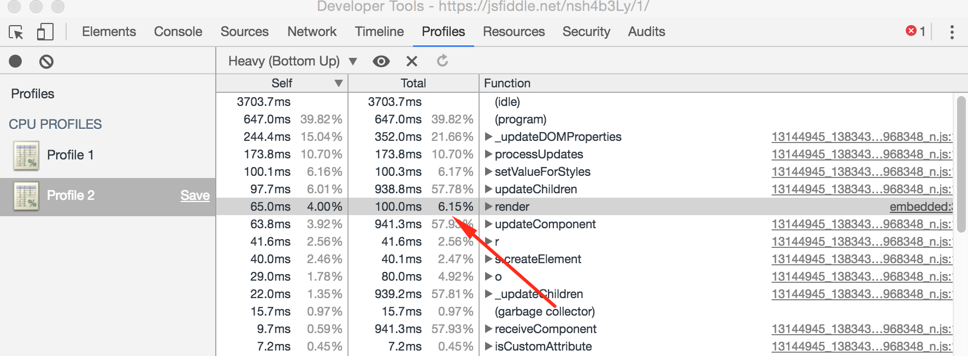Click the red error count indicator
Image resolution: width=968 pixels, height=356 pixels.
click(916, 31)
